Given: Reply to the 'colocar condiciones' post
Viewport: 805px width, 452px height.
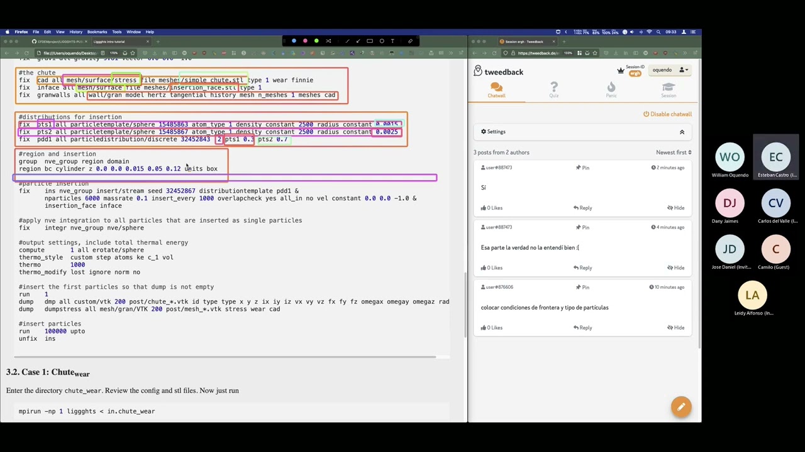Looking at the screenshot, I should coord(582,328).
